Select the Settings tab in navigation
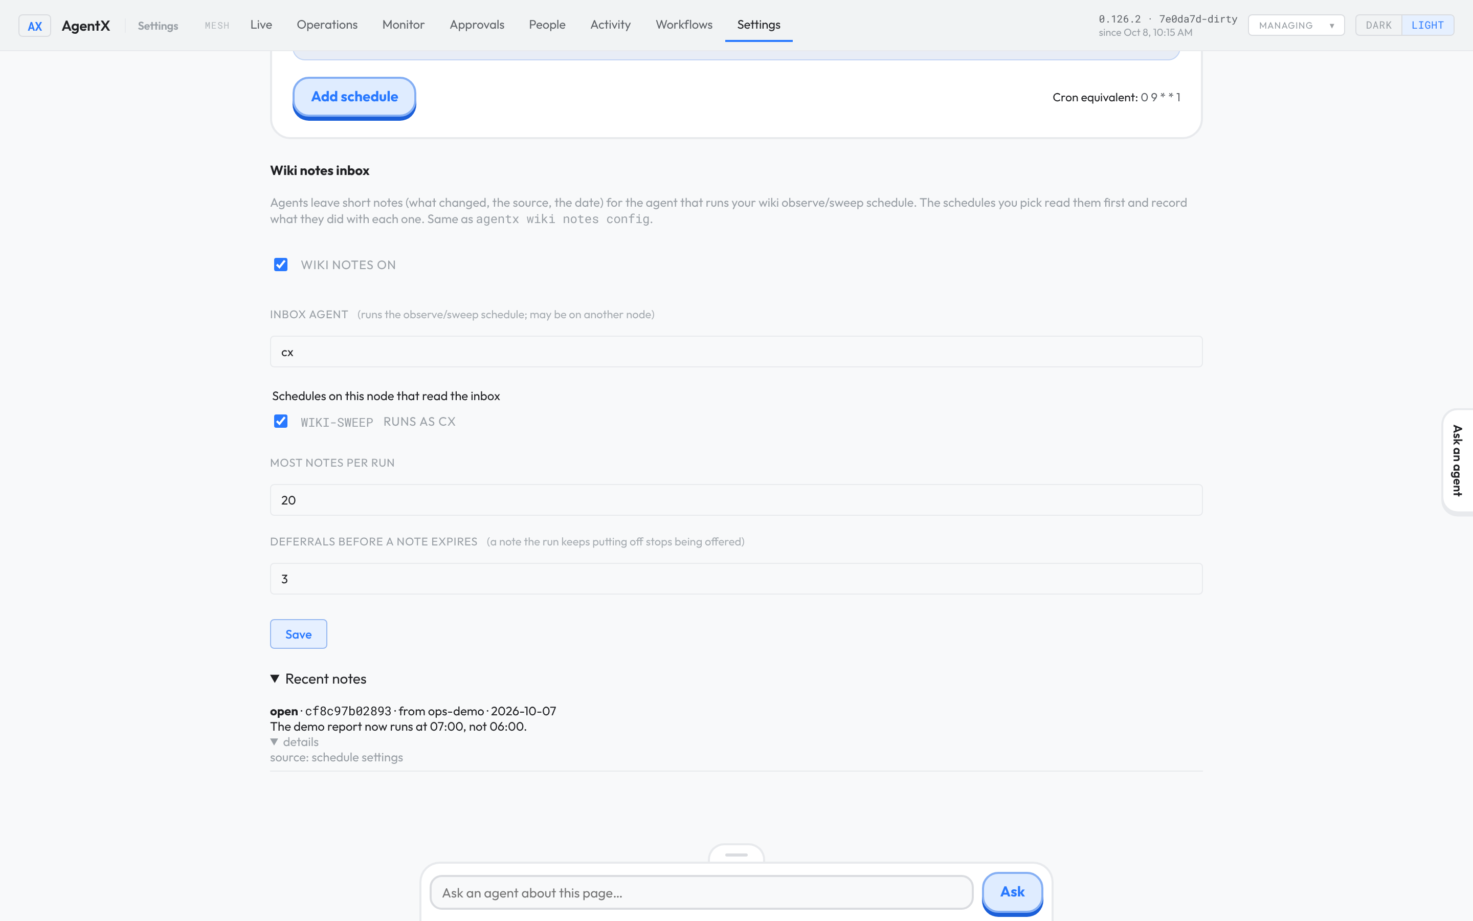 point(758,25)
